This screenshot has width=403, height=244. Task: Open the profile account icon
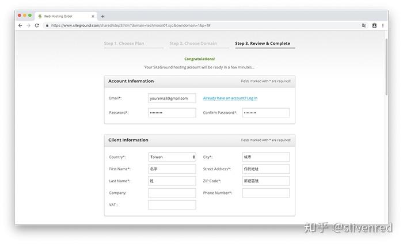374,25
